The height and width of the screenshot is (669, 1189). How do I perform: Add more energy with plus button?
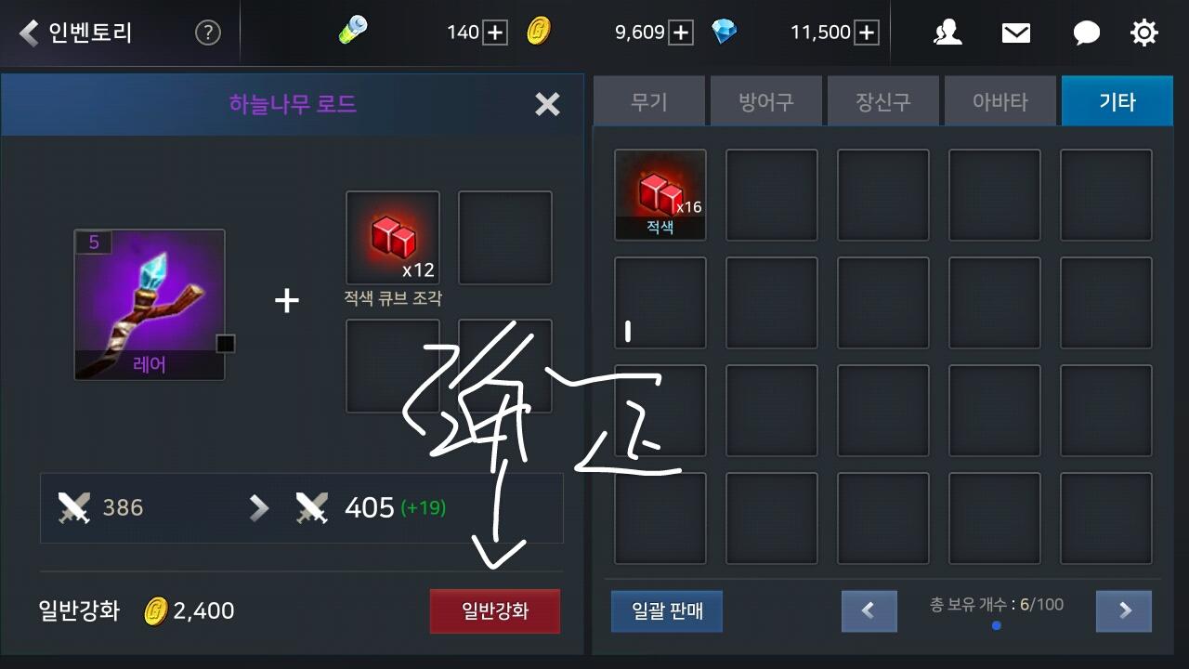click(495, 33)
